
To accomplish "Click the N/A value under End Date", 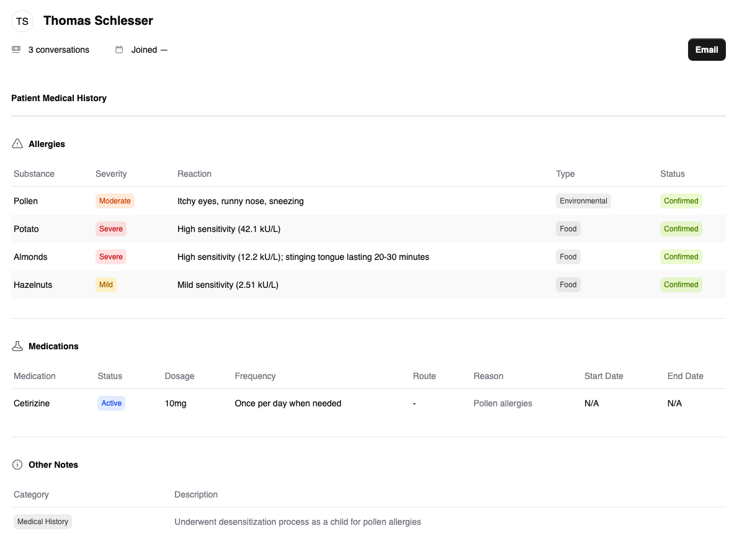I will pyautogui.click(x=675, y=403).
